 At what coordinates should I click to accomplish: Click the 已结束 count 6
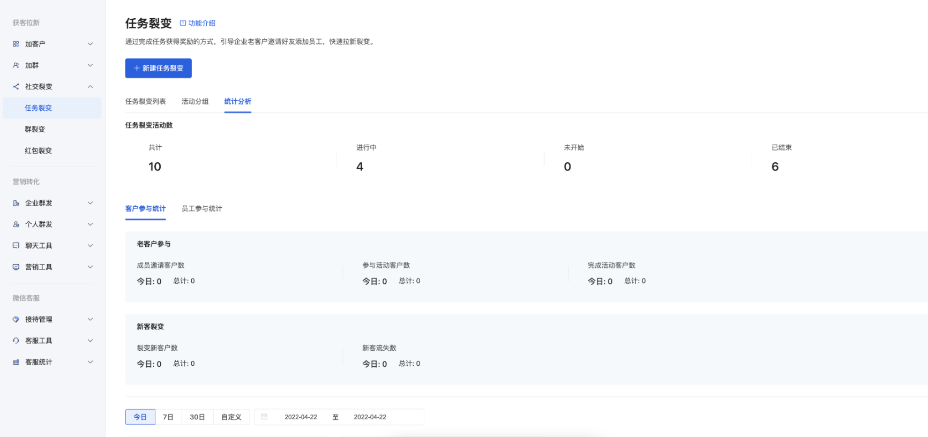point(775,167)
